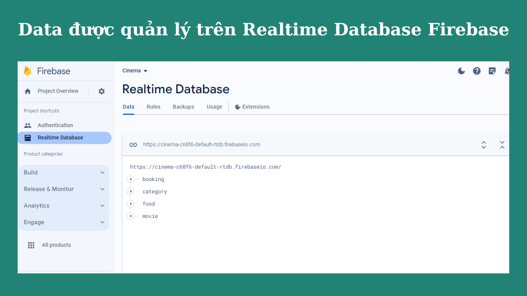Toggle dark mode moon icon
This screenshot has width=527, height=296.
click(x=462, y=71)
